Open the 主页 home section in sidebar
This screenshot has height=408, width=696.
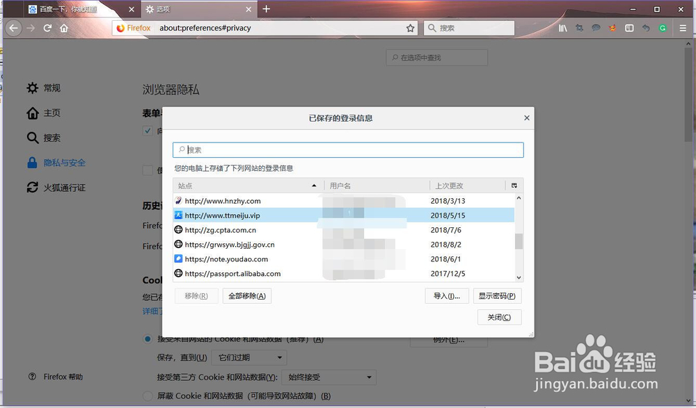pyautogui.click(x=32, y=113)
